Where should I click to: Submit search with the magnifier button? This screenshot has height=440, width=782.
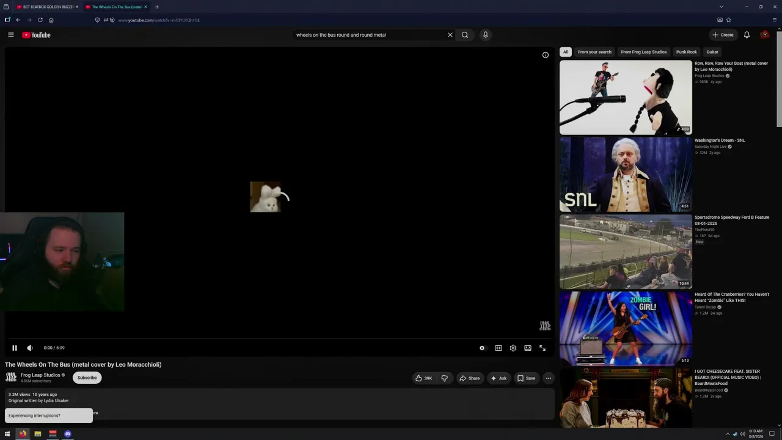465,35
